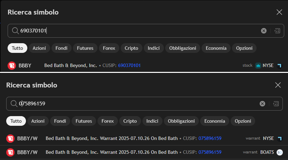Click NYSE label in the warrant row

268,138
